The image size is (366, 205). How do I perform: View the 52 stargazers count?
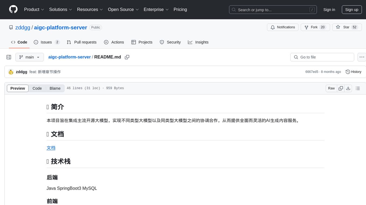[354, 27]
